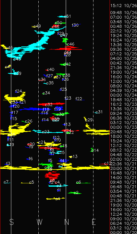This screenshot has height=234, width=137.
Task: Select the red c32 feature bar
Action: point(51,104)
